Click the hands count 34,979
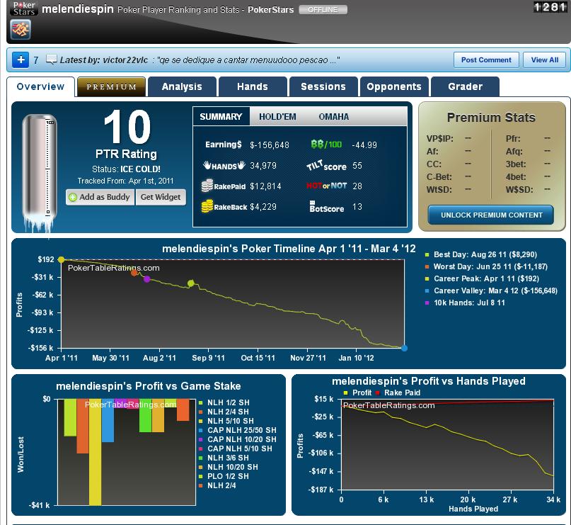The height and width of the screenshot is (525, 571). coord(263,166)
